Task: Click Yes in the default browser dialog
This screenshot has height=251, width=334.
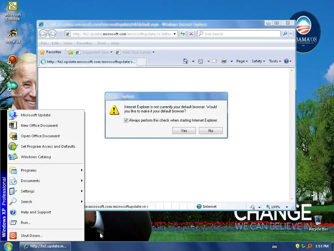Action: tap(184, 131)
